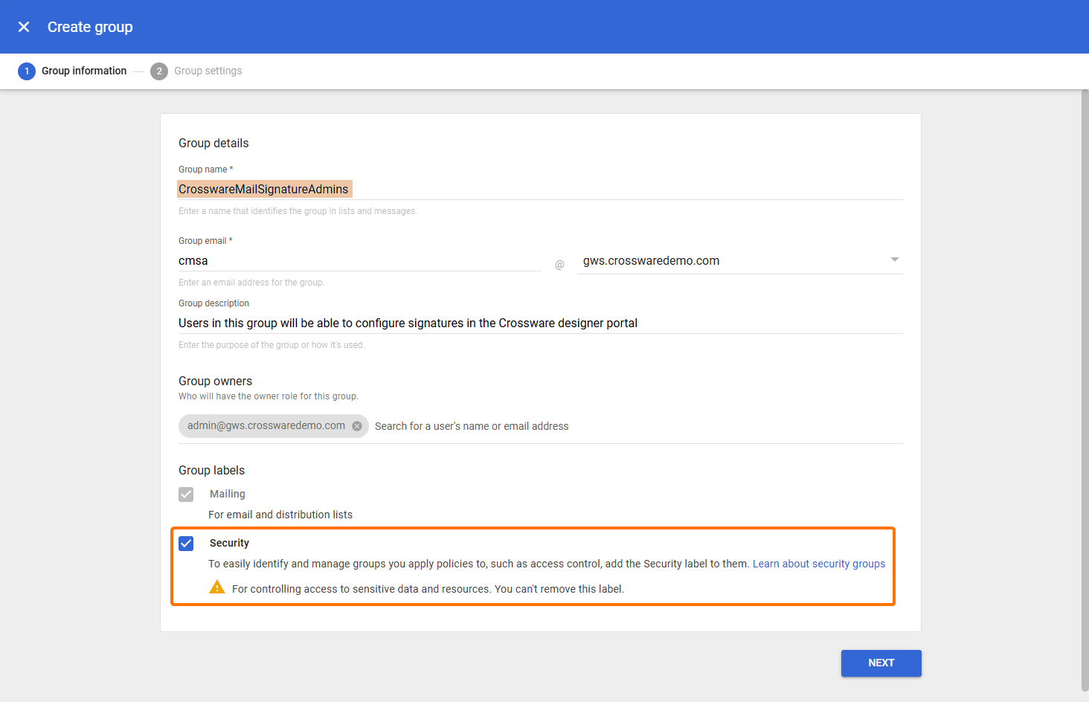Open Learn about security groups link
Viewport: 1089px width, 702px height.
[818, 564]
